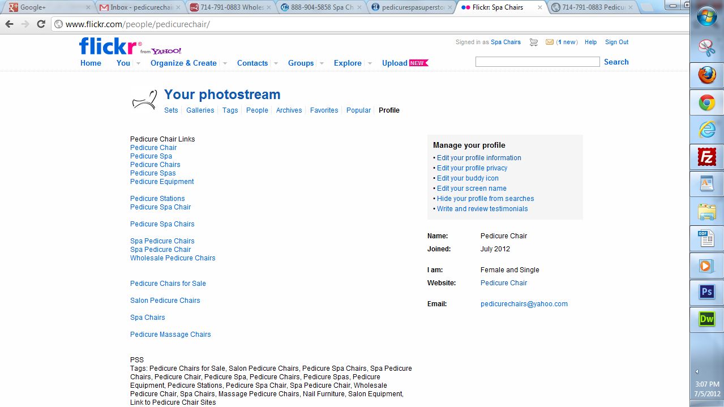Click Edit your profile privacy
Screen dimensions: 724x407
[472, 168]
